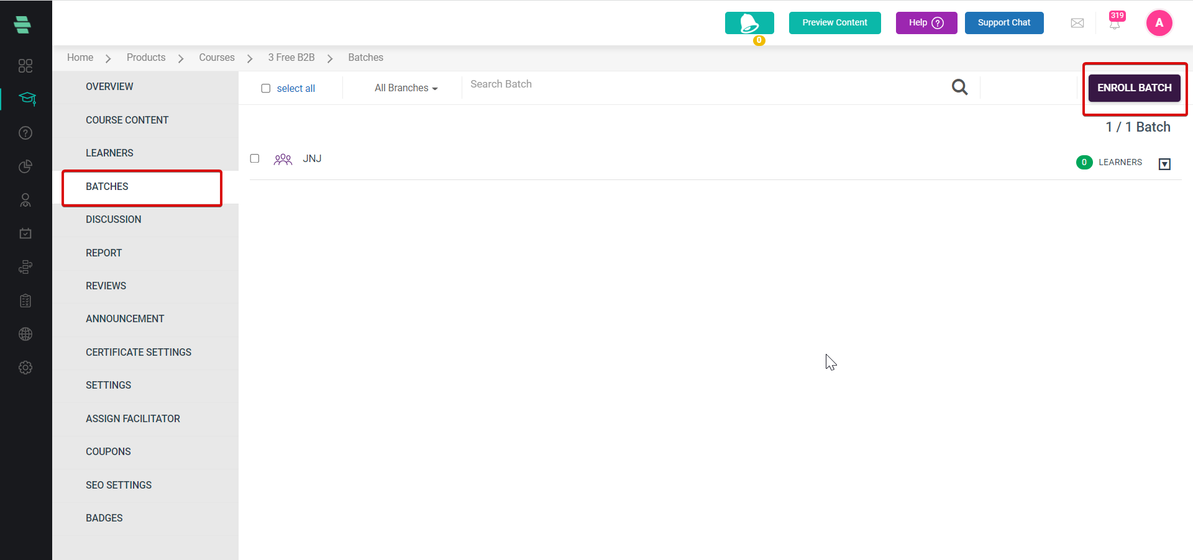Open the BADGES section
The image size is (1193, 560).
click(145, 518)
